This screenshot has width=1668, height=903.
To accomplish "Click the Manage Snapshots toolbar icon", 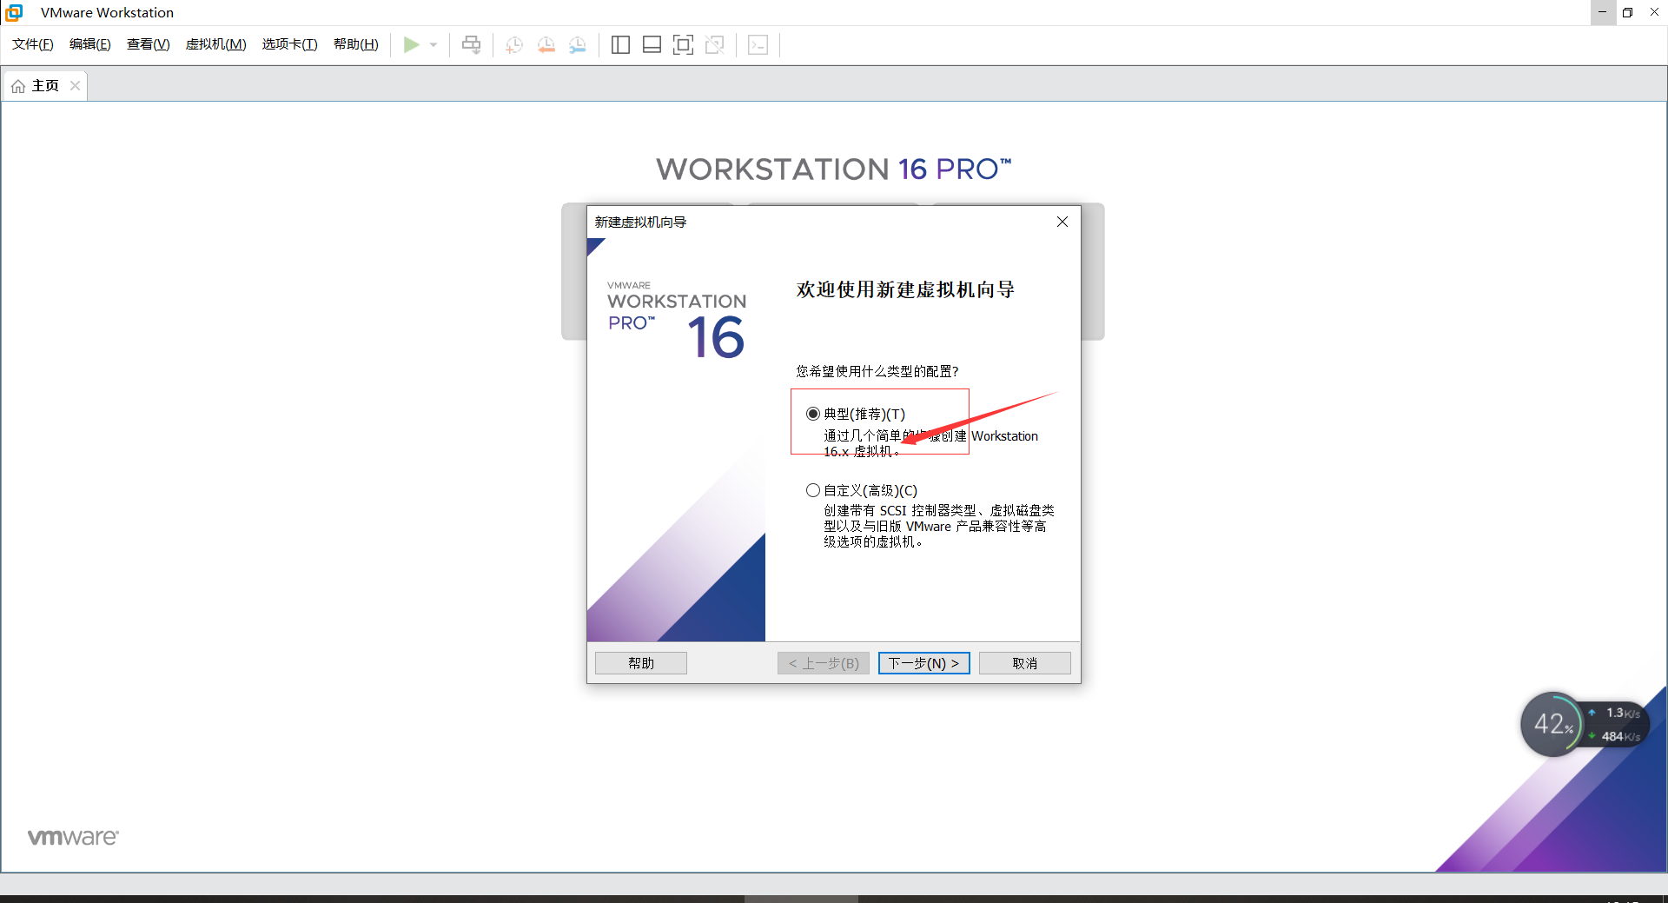I will click(578, 45).
